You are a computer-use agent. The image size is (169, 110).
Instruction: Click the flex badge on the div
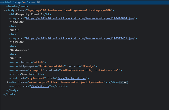click(123, 82)
